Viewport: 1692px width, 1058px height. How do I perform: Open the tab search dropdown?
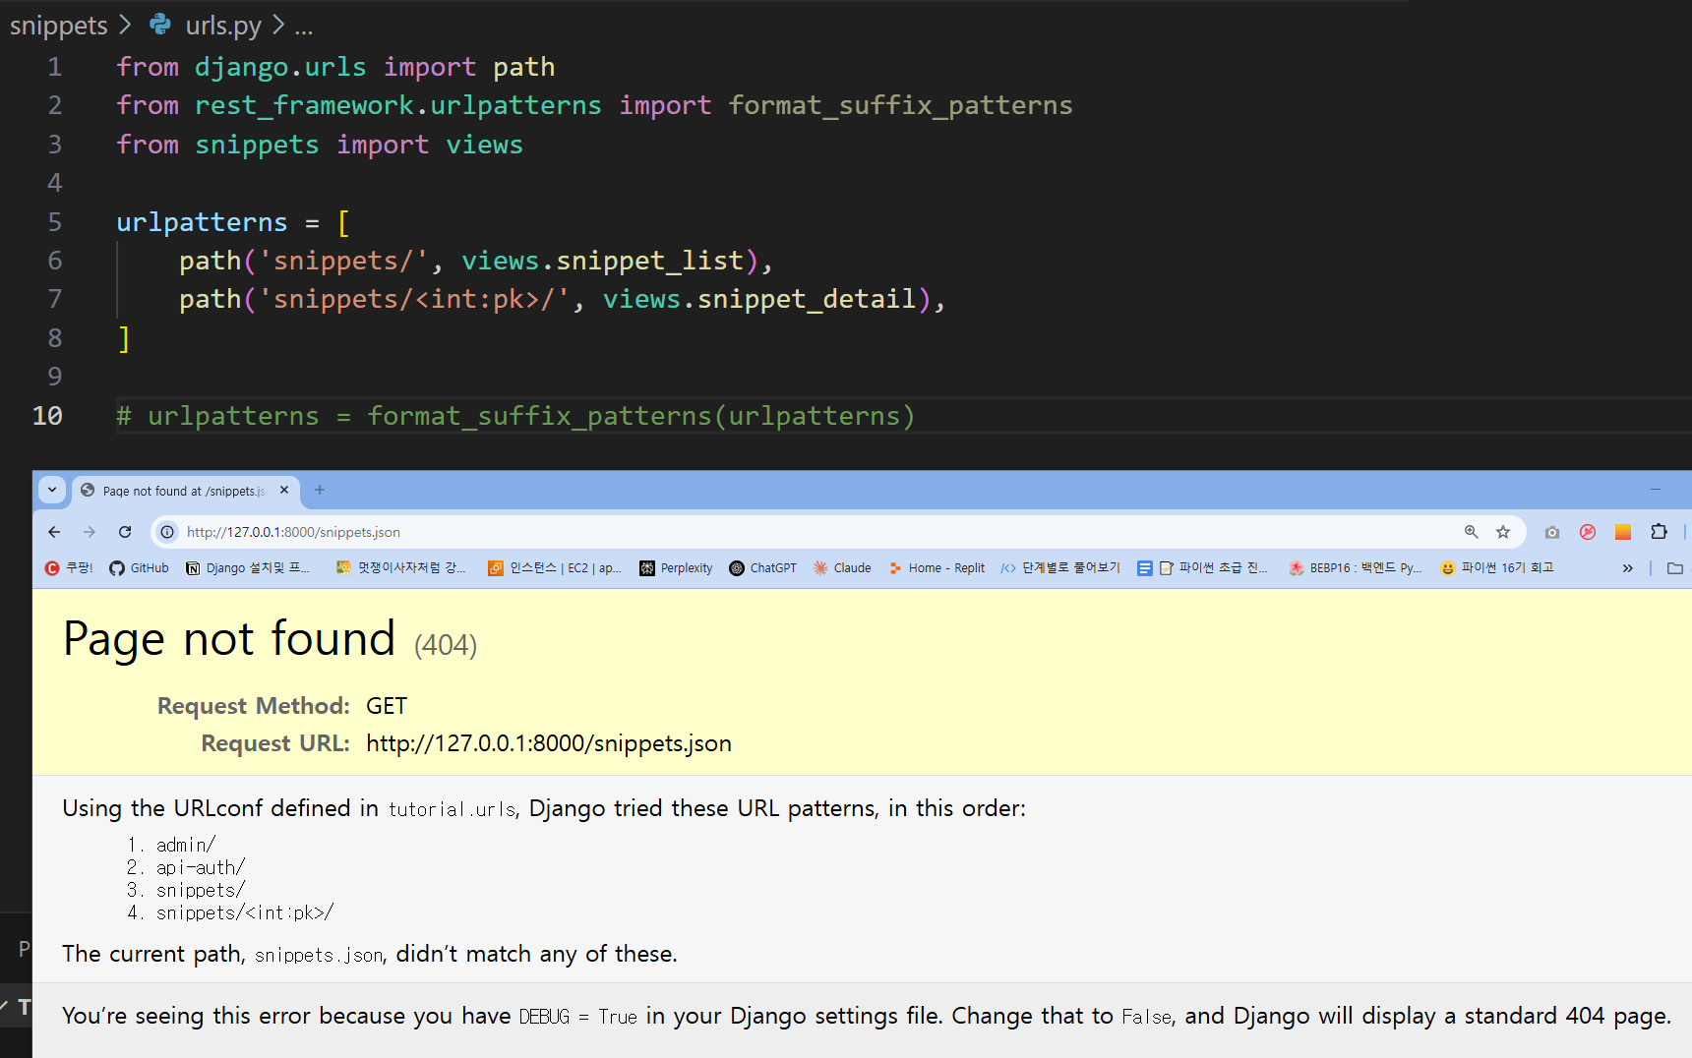52,490
